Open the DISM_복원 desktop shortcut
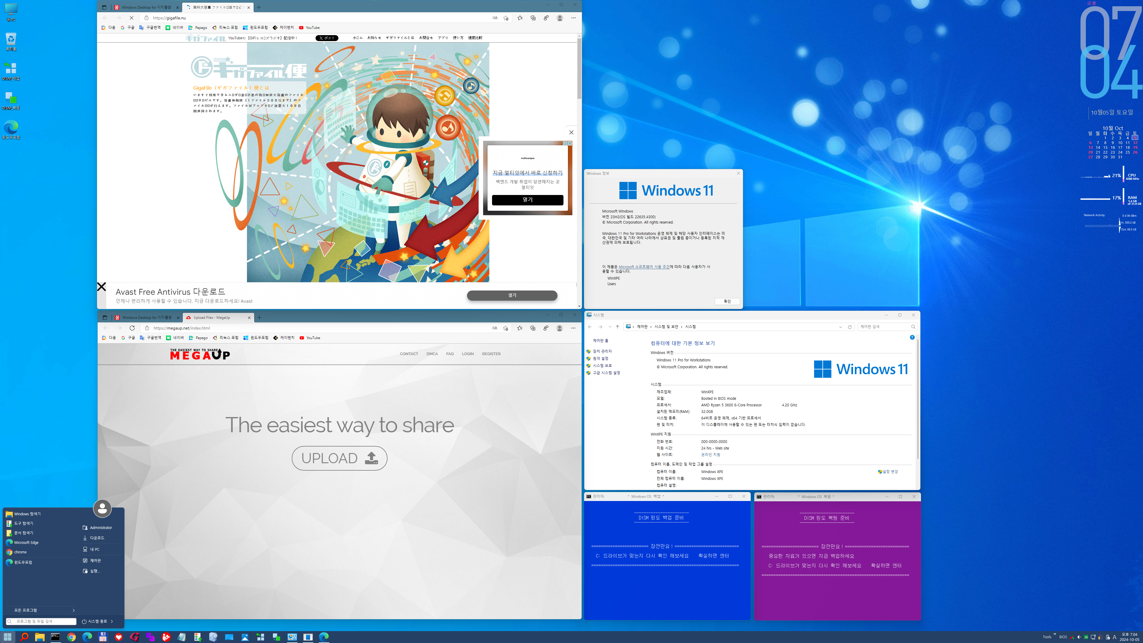 click(x=11, y=101)
